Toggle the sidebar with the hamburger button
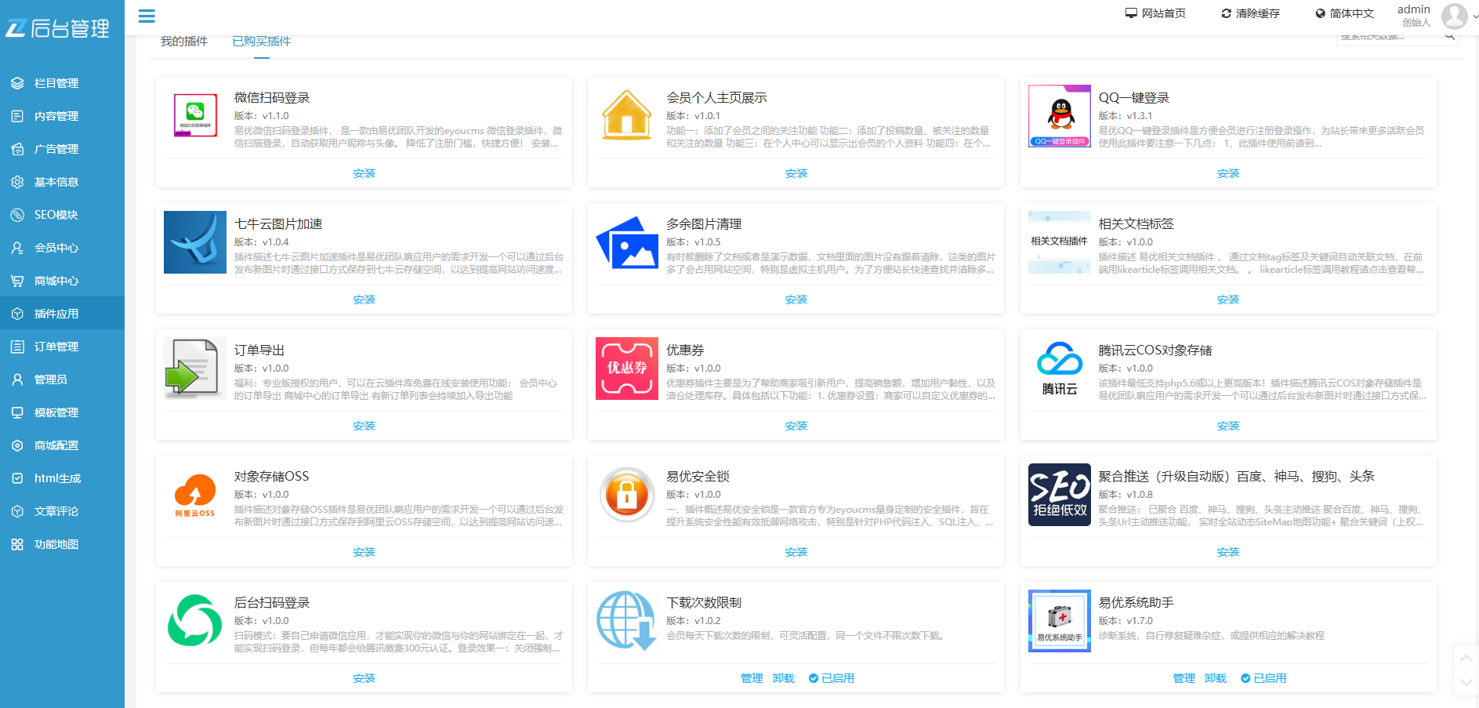1479x708 pixels. (146, 16)
